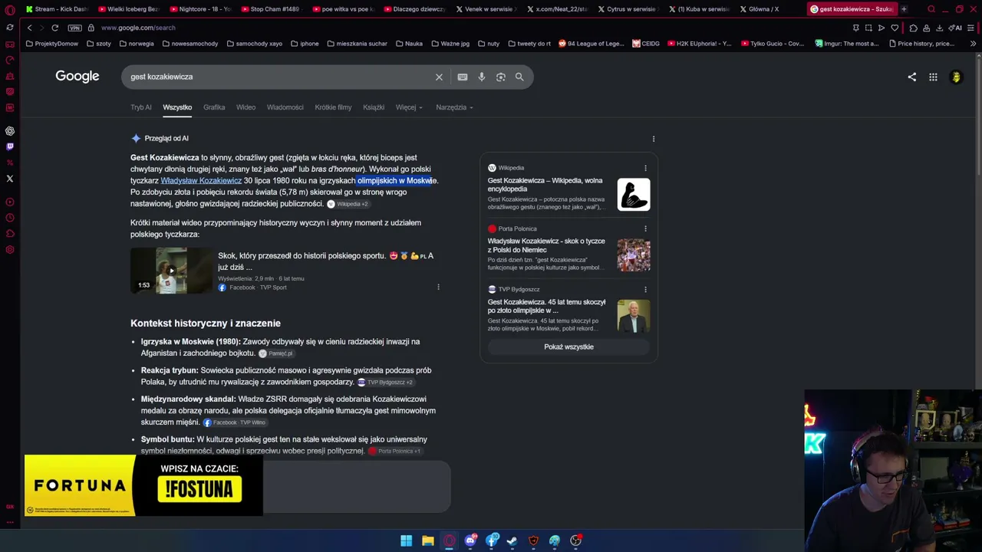This screenshot has width=982, height=552.
Task: Click the magnifier search button
Action: pos(519,77)
